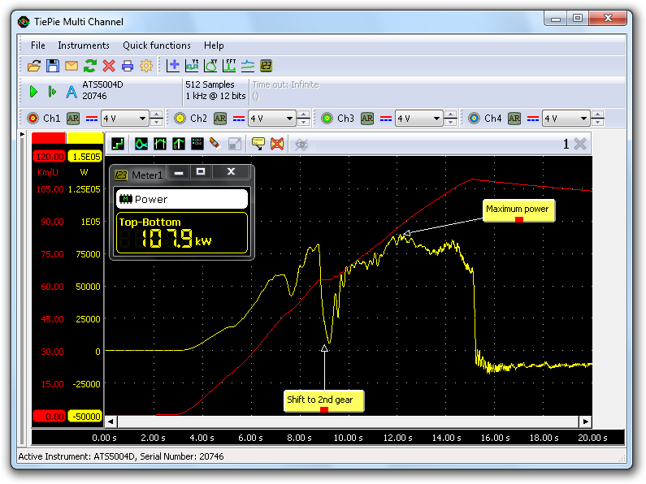
Task: Print the current graph
Action: (128, 66)
